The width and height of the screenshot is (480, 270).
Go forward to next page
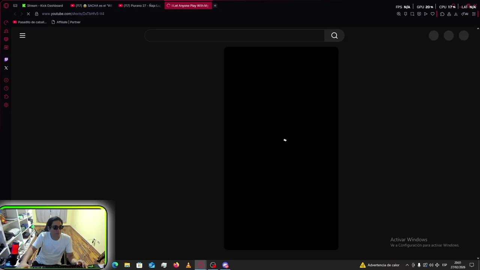click(x=21, y=14)
